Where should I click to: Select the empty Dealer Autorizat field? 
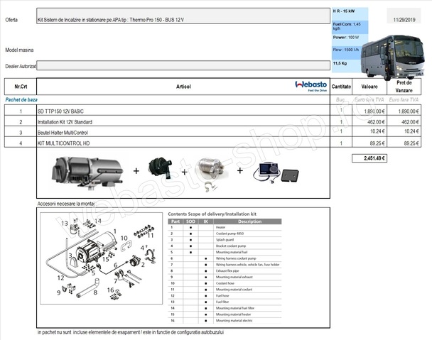coord(183,65)
